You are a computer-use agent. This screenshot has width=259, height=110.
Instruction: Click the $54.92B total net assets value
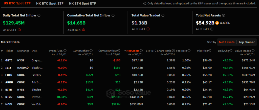pos(205,23)
